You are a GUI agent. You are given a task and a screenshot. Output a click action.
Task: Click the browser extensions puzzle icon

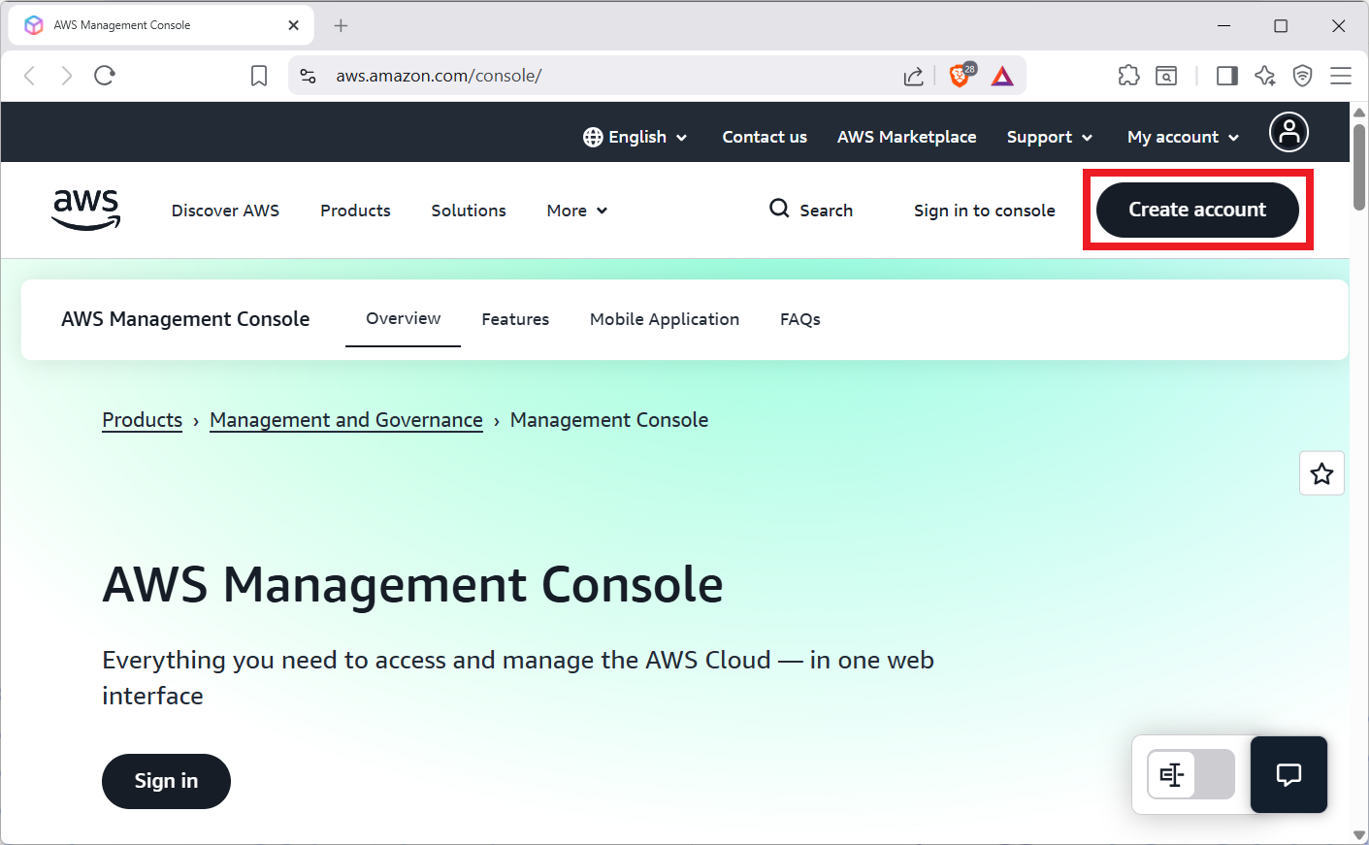point(1128,75)
